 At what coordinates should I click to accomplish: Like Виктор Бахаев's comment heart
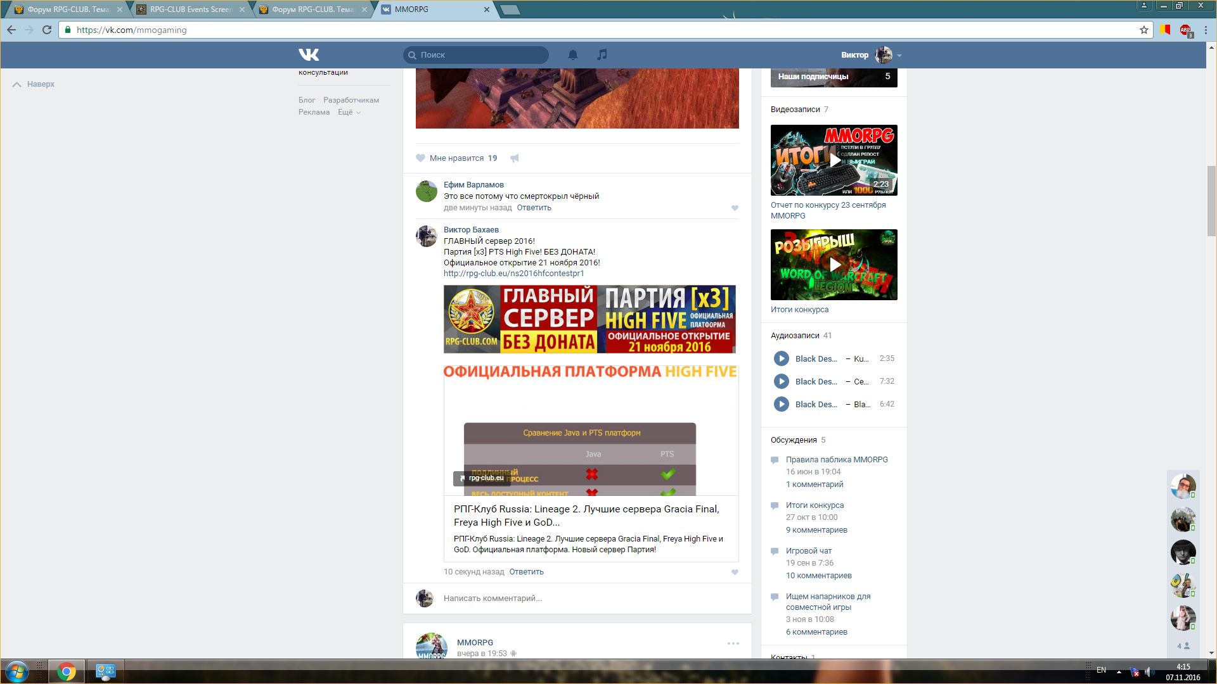click(x=735, y=572)
